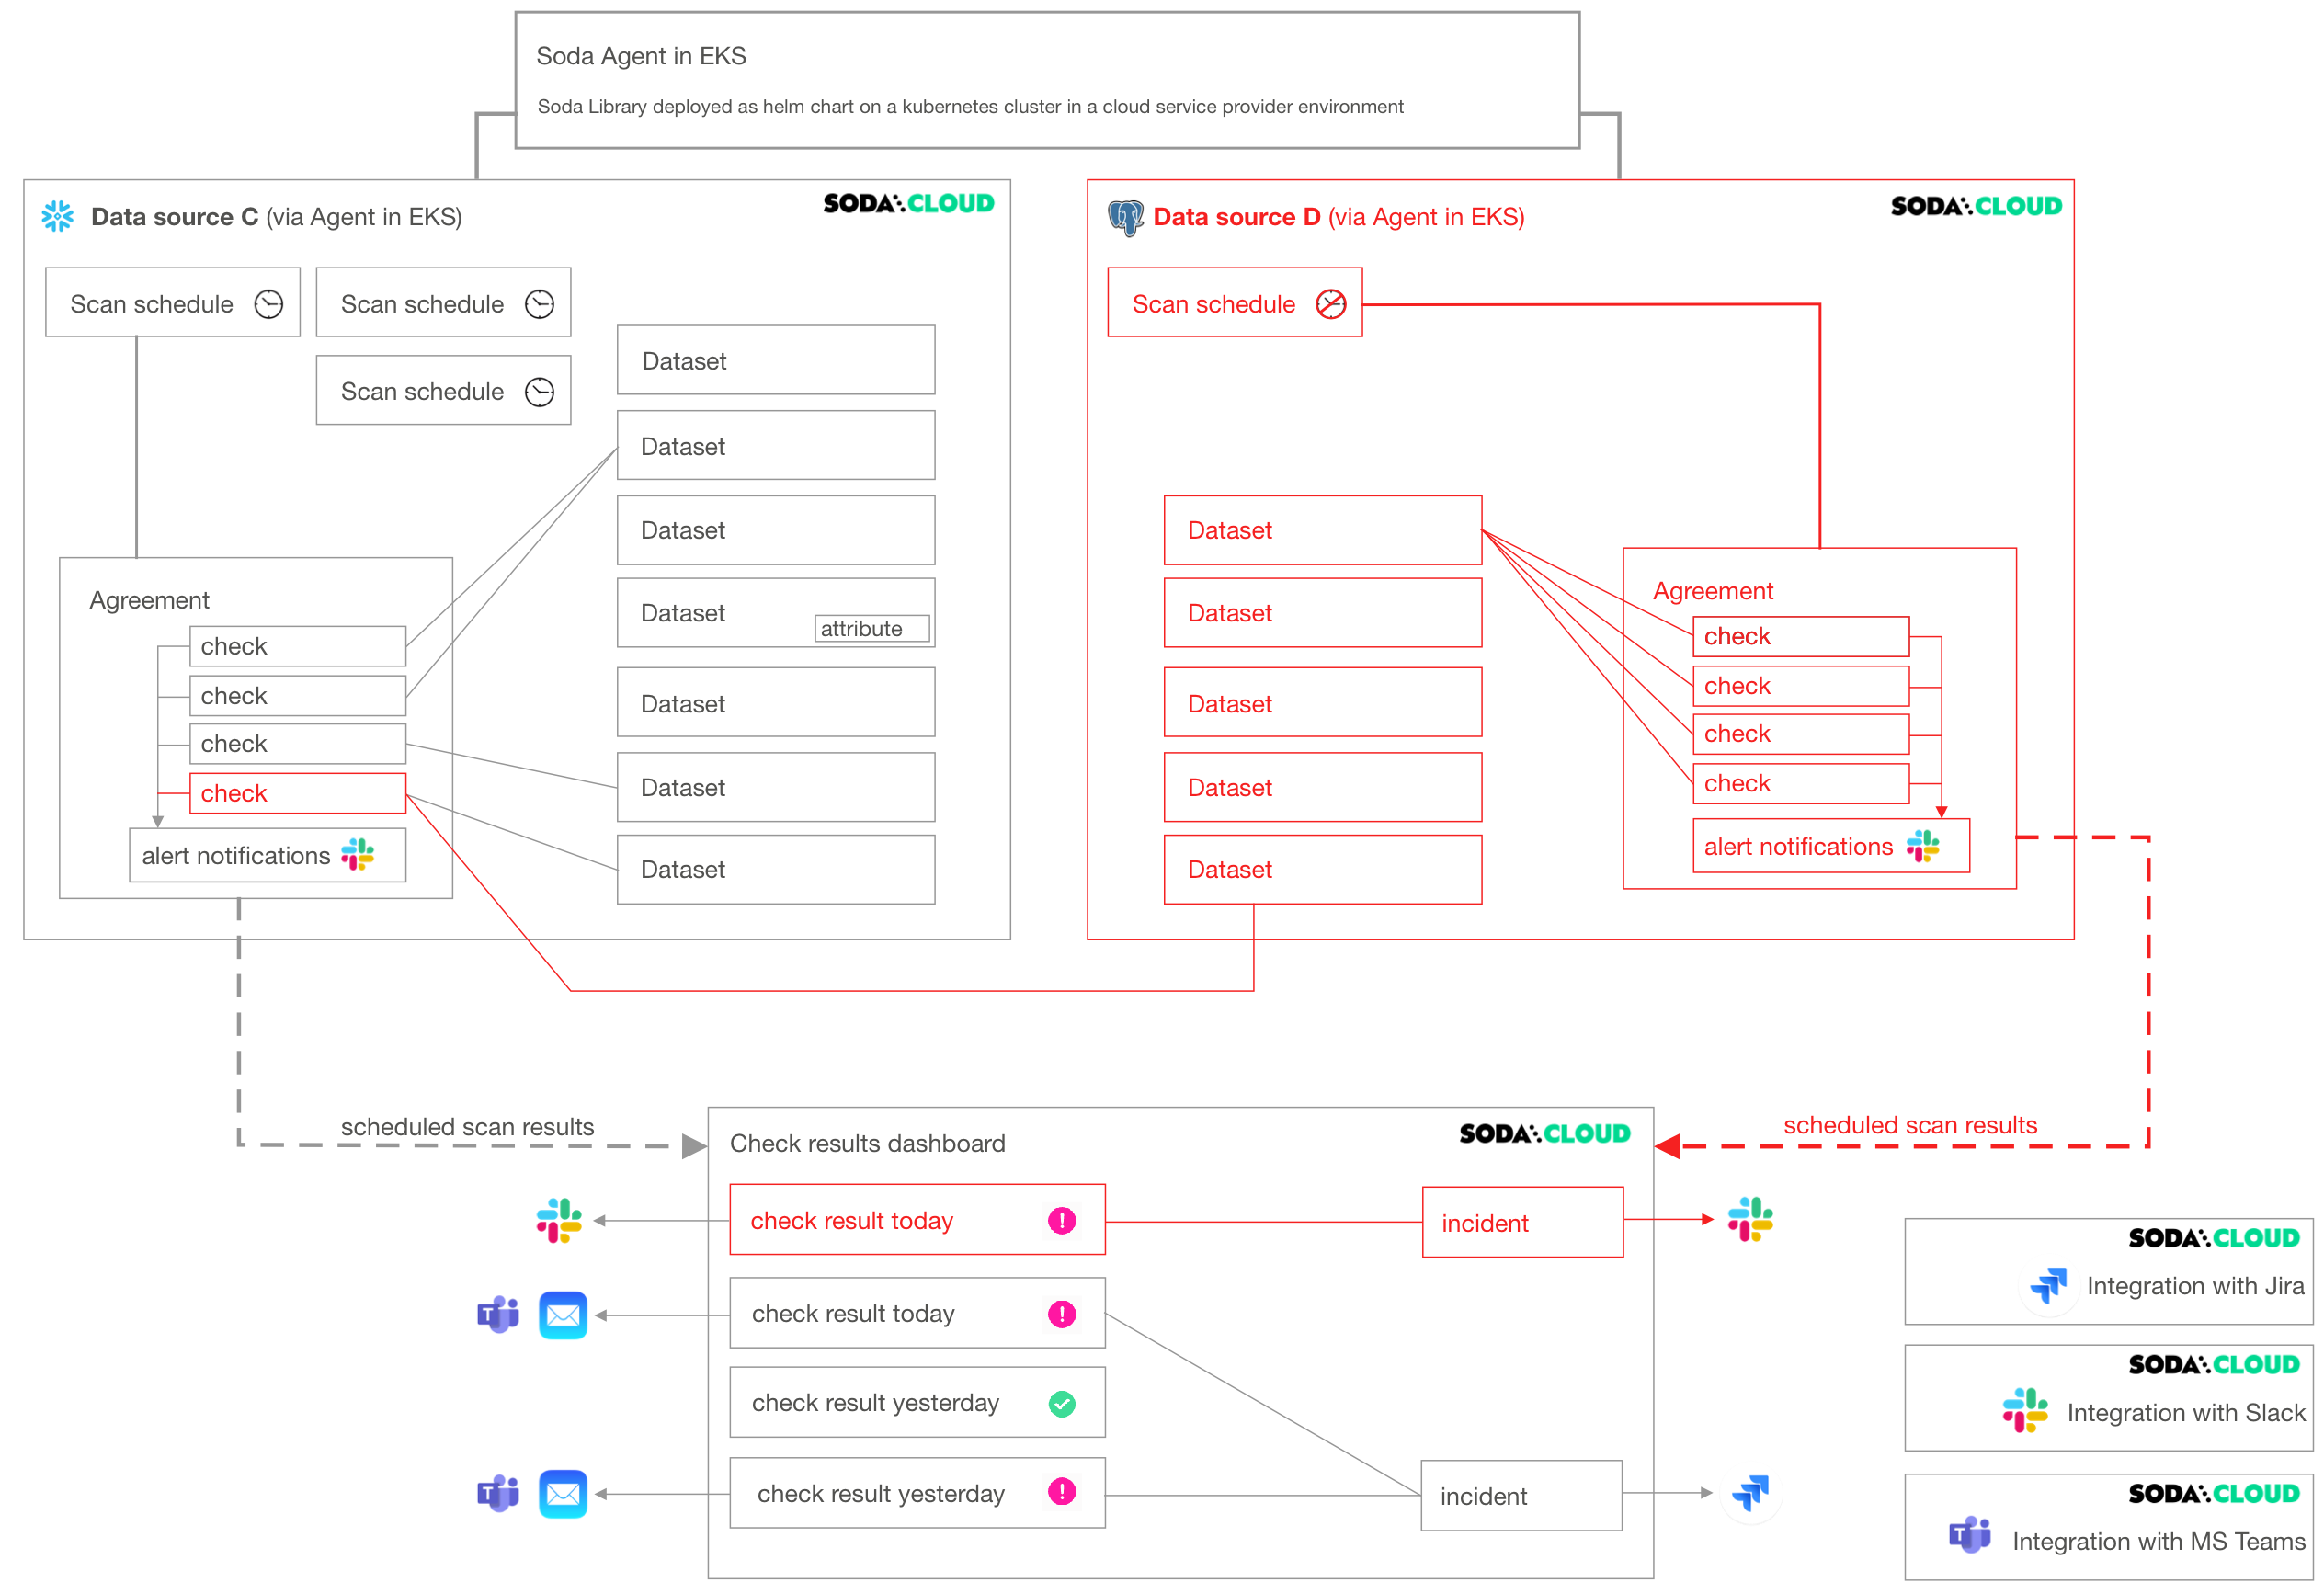2324x1594 pixels.
Task: Click the gray scheduled scan results label
Action: [x=467, y=1127]
